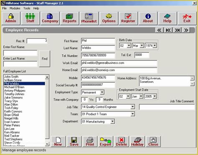This screenshot has width=198, height=155.
Task: Print the employee record
Action: (90, 142)
